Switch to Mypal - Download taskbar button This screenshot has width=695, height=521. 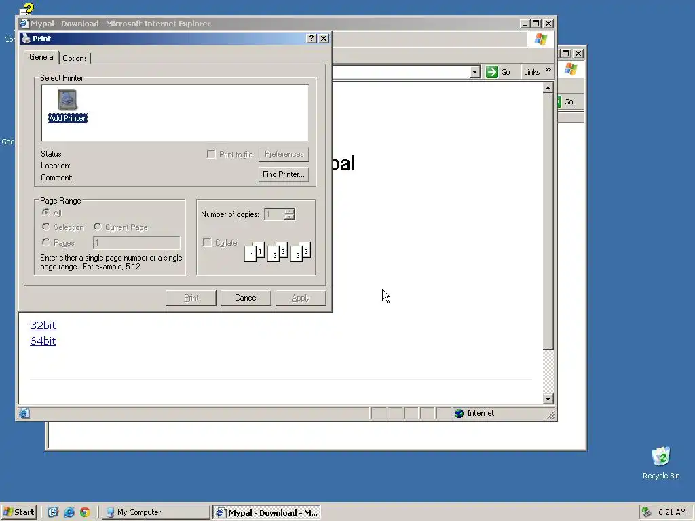click(266, 513)
